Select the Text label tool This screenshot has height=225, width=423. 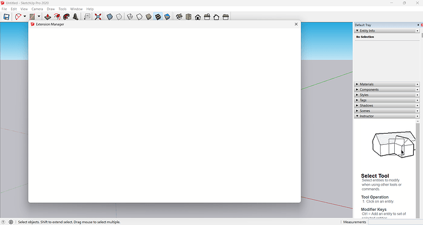click(87, 17)
